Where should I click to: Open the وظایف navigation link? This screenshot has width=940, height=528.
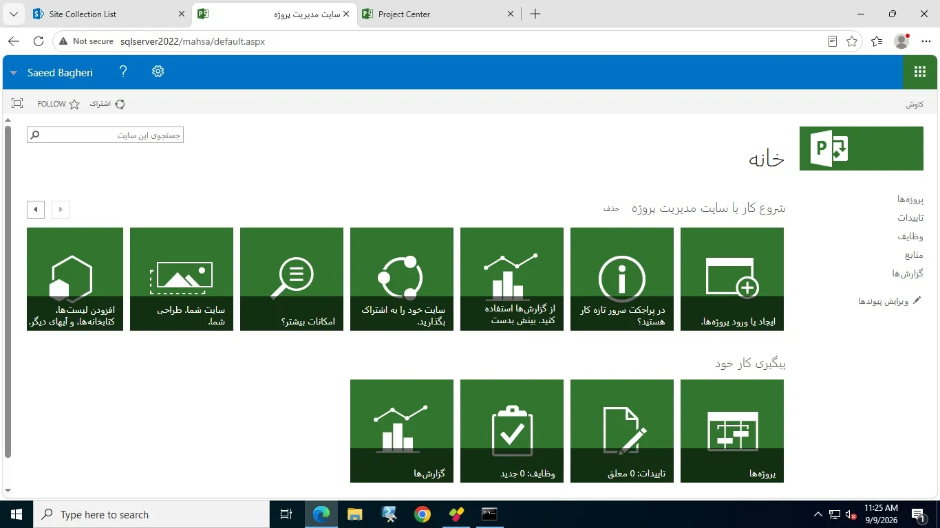click(910, 236)
